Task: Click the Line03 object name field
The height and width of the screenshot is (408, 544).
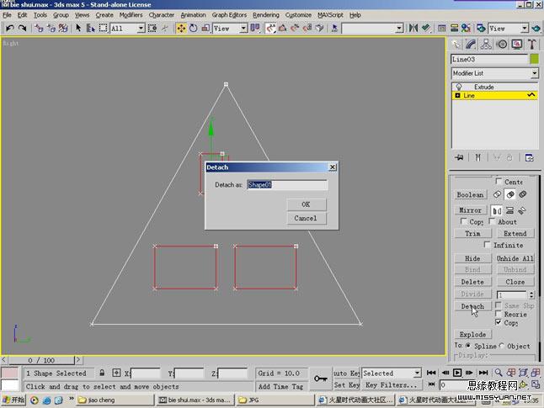Action: click(x=489, y=59)
